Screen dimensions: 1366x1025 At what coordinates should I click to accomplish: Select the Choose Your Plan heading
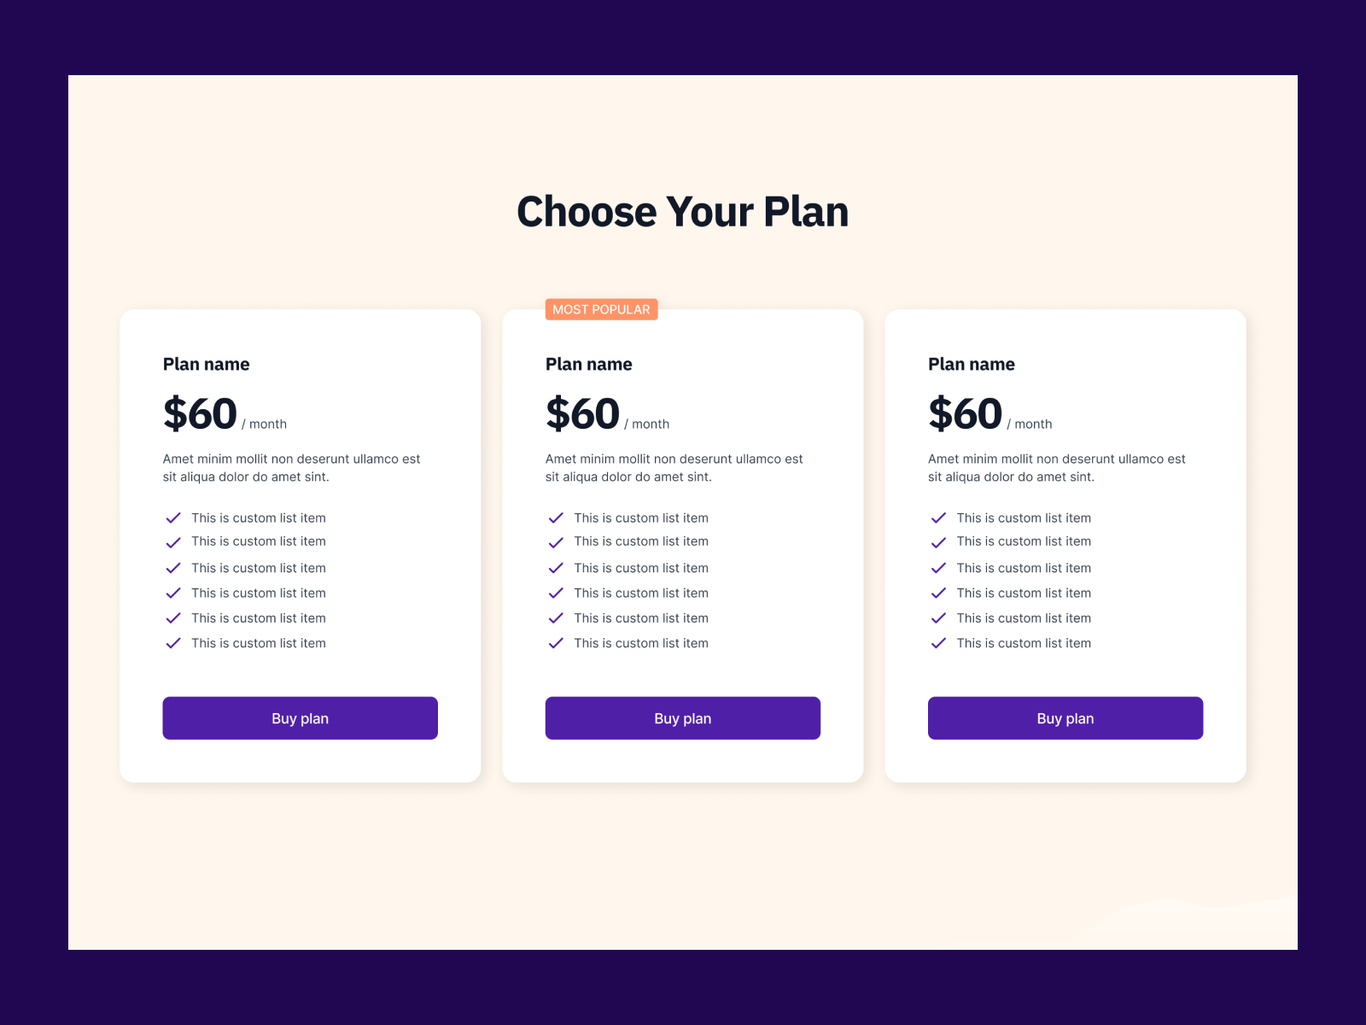coord(682,211)
